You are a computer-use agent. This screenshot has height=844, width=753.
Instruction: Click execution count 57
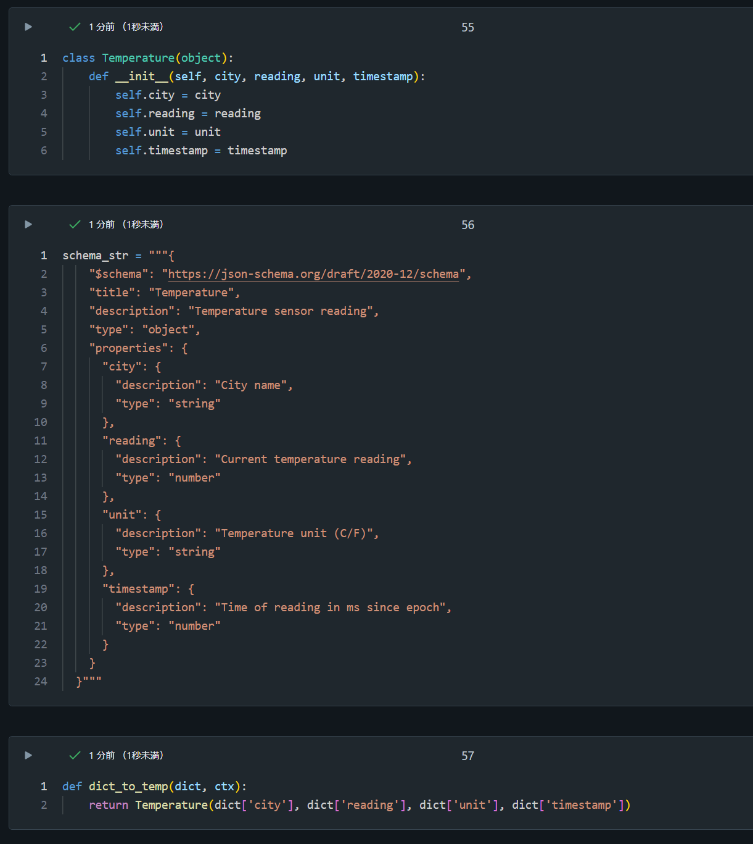click(468, 756)
